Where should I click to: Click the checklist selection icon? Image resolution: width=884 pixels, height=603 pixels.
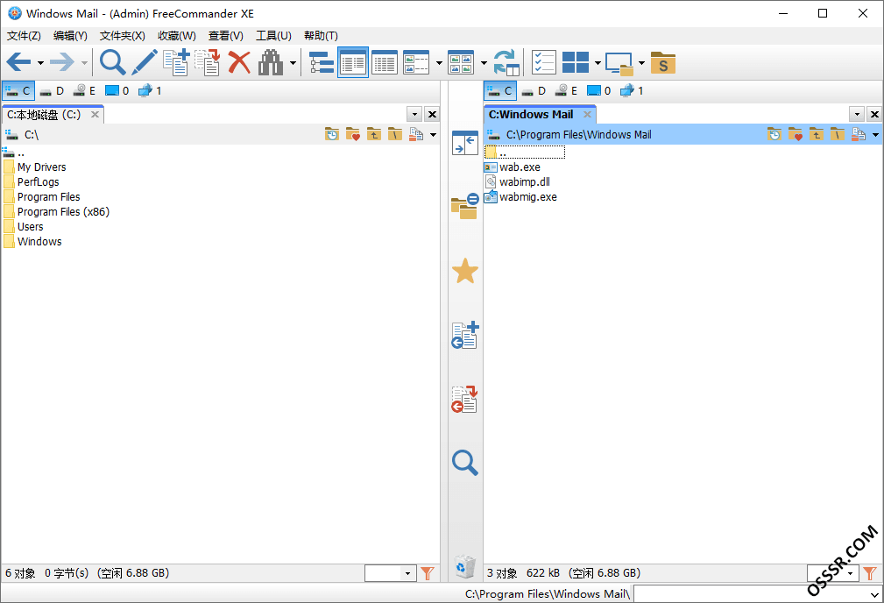point(544,62)
